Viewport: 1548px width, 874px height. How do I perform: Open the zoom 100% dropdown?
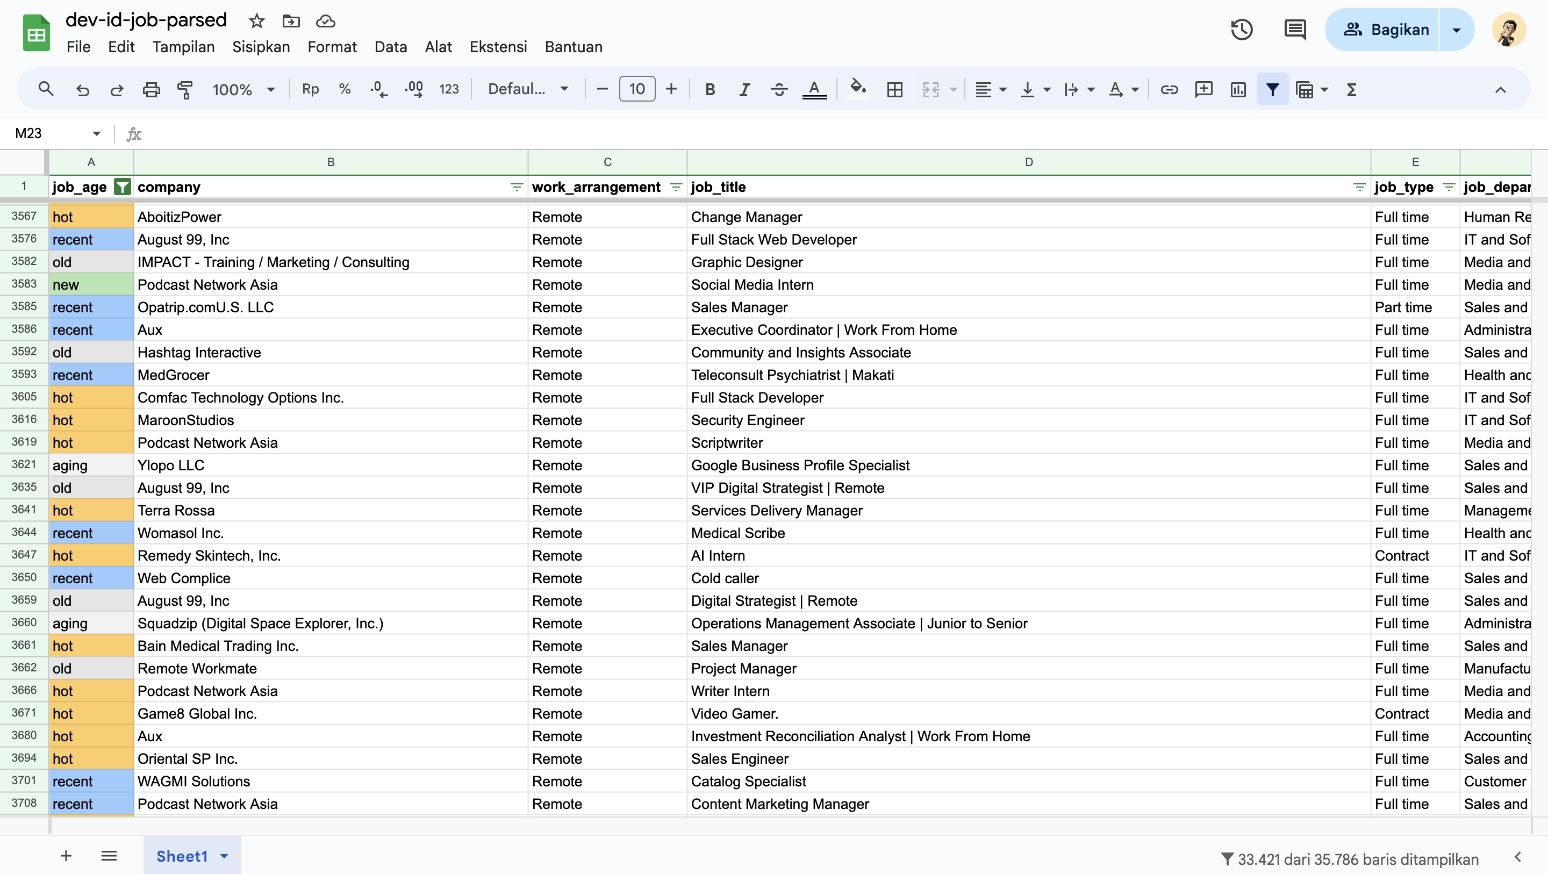pyautogui.click(x=243, y=90)
